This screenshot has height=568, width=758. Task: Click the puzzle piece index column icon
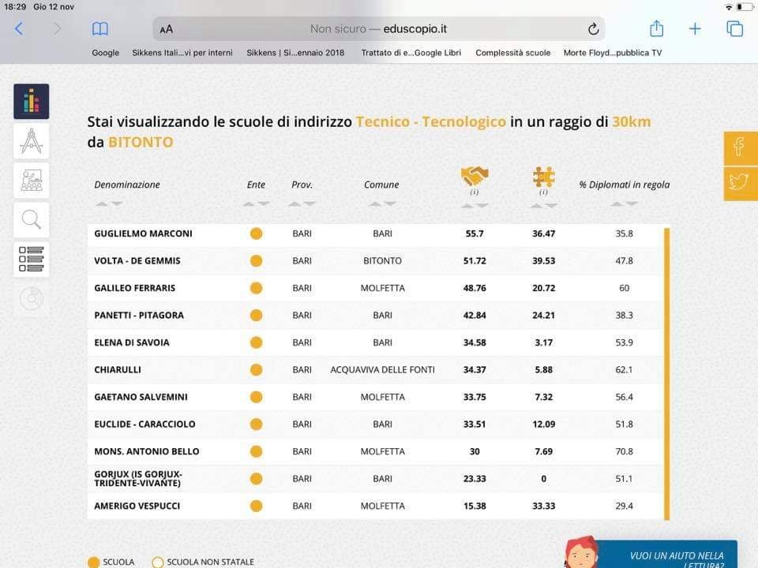tap(544, 177)
